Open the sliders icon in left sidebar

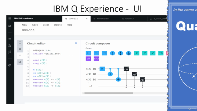coord(10,46)
